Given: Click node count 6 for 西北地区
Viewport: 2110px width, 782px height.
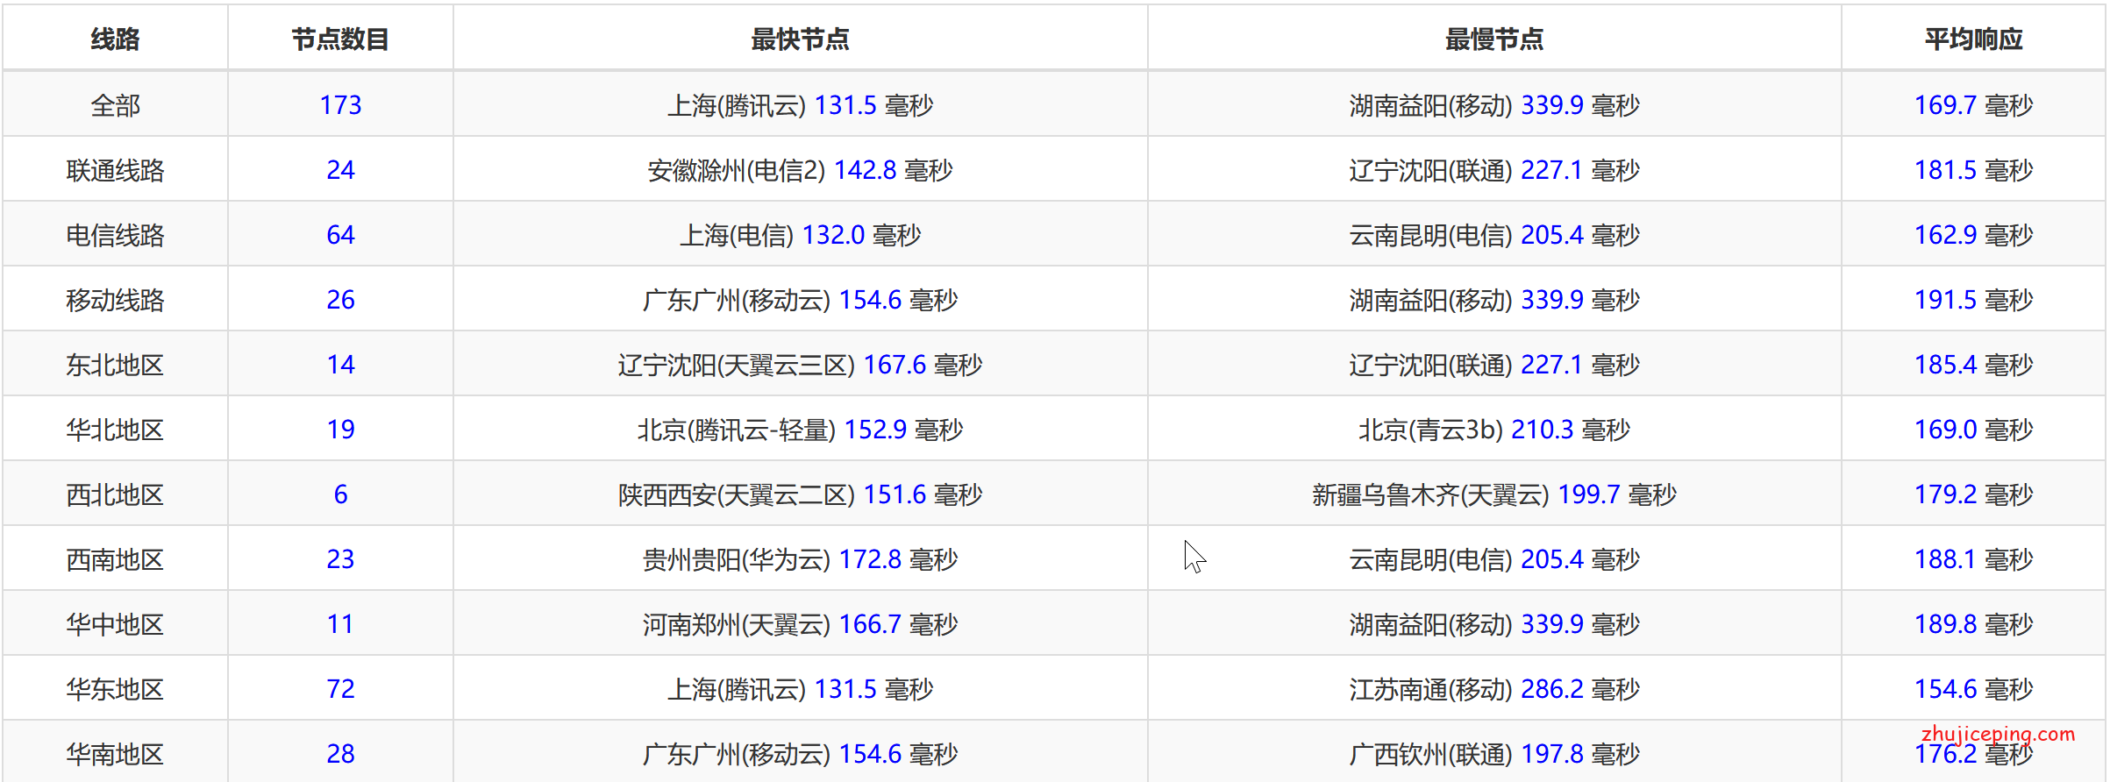Looking at the screenshot, I should pos(340,494).
